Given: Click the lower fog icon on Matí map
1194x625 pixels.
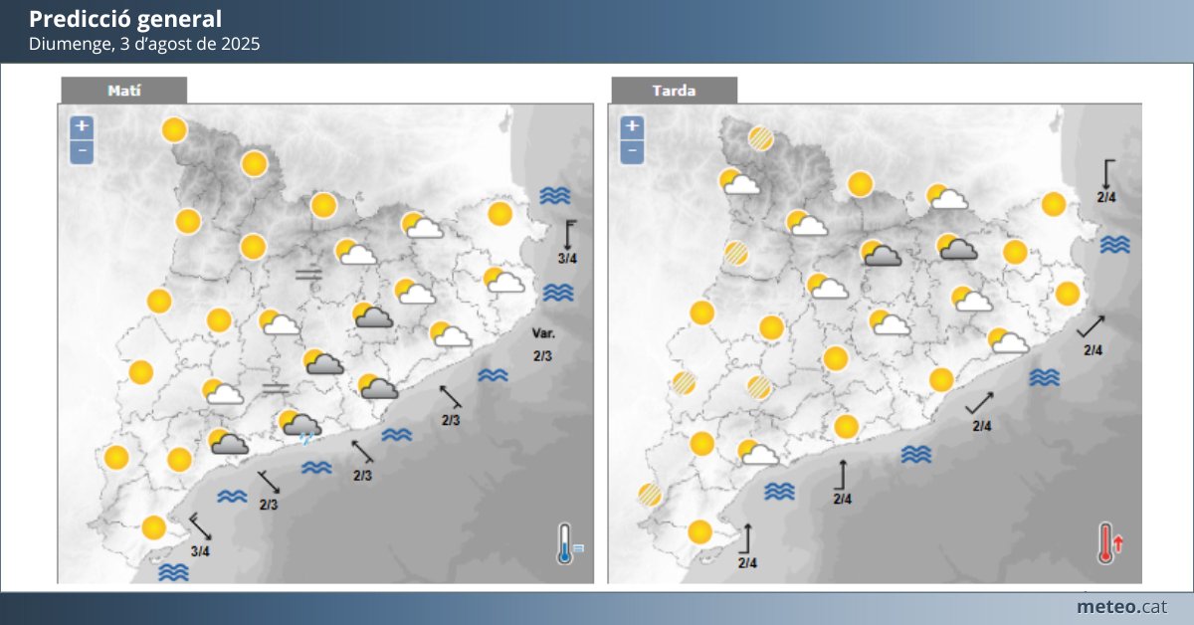Looking at the screenshot, I should point(275,388).
